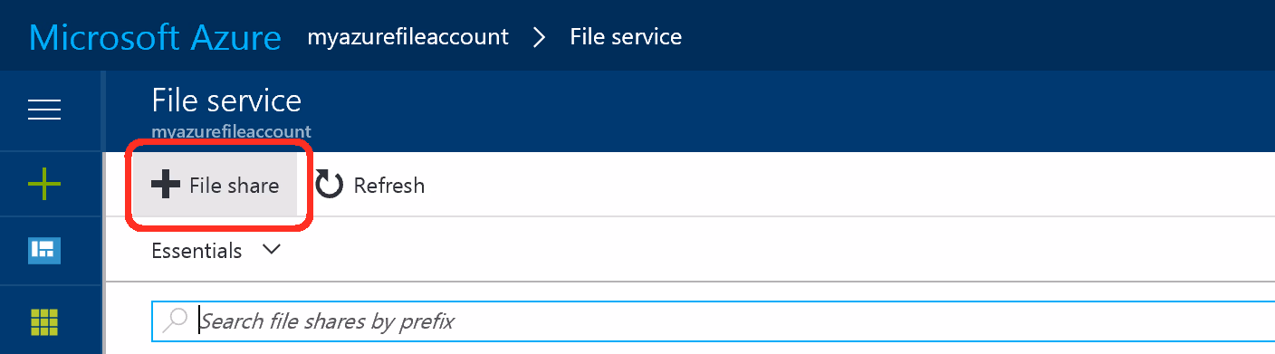
Task: Collapse the Essentials section using its chevron
Action: [x=271, y=250]
